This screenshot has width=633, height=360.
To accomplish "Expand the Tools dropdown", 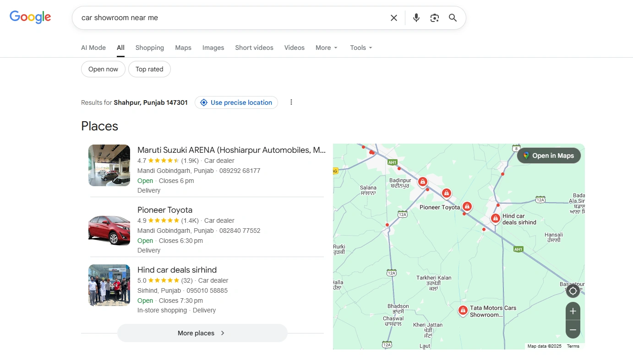I will [x=361, y=48].
